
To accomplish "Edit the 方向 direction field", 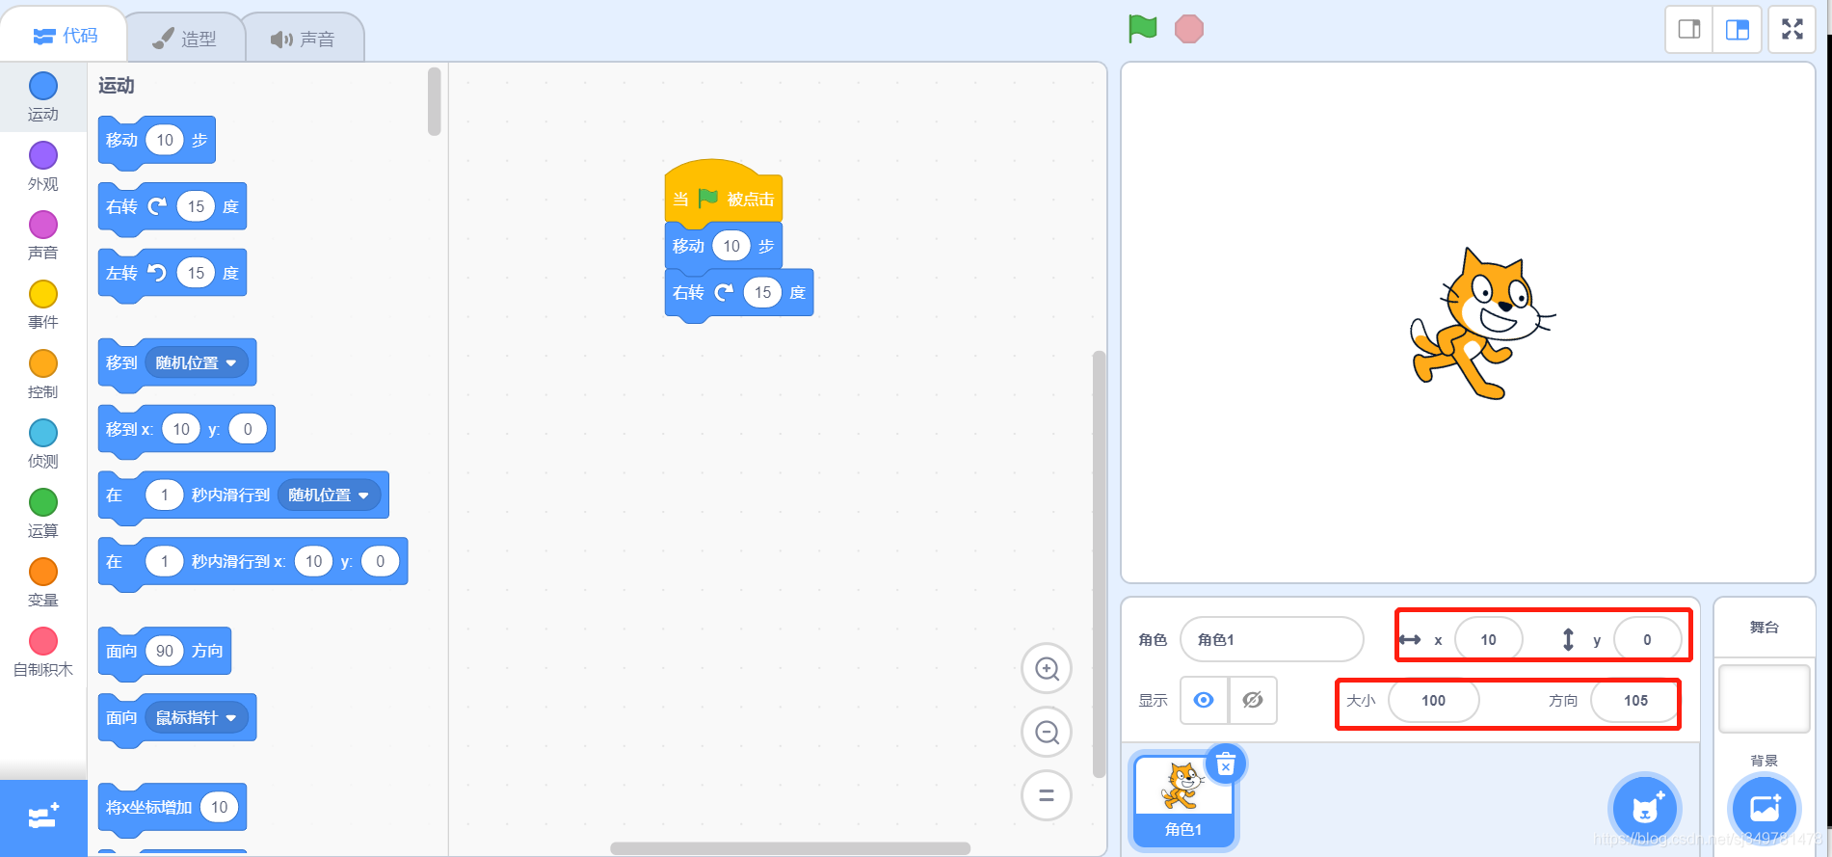I will pos(1635,701).
